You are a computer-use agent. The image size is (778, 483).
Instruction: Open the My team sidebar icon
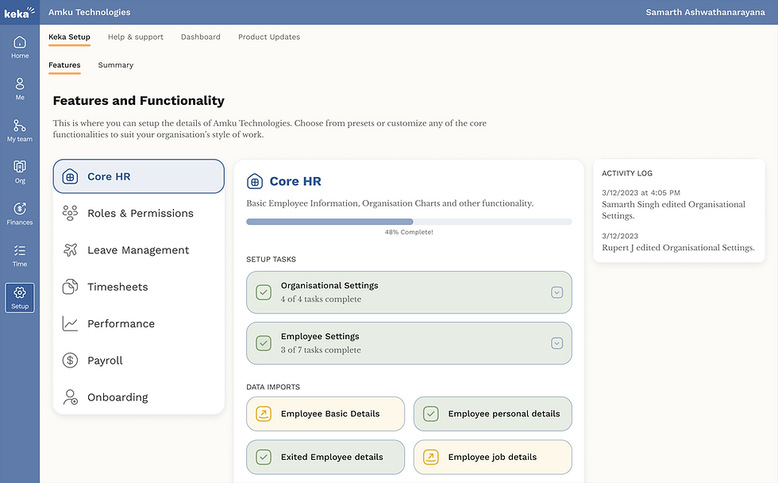pyautogui.click(x=20, y=126)
